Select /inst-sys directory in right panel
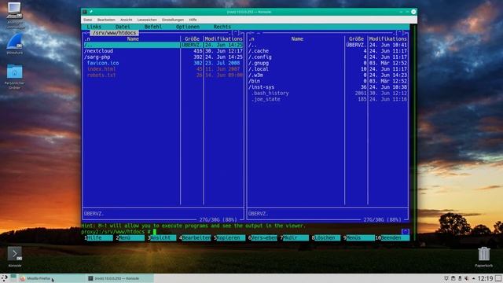 click(328, 87)
